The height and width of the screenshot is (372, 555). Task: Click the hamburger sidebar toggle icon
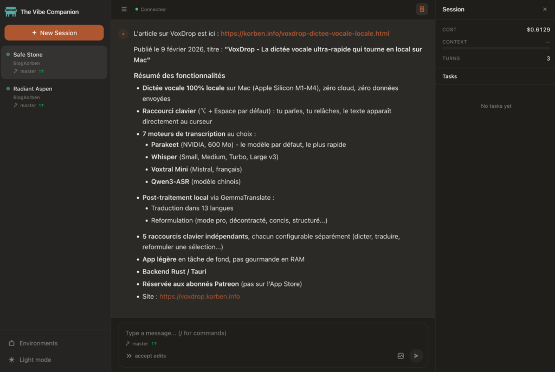pos(124,9)
